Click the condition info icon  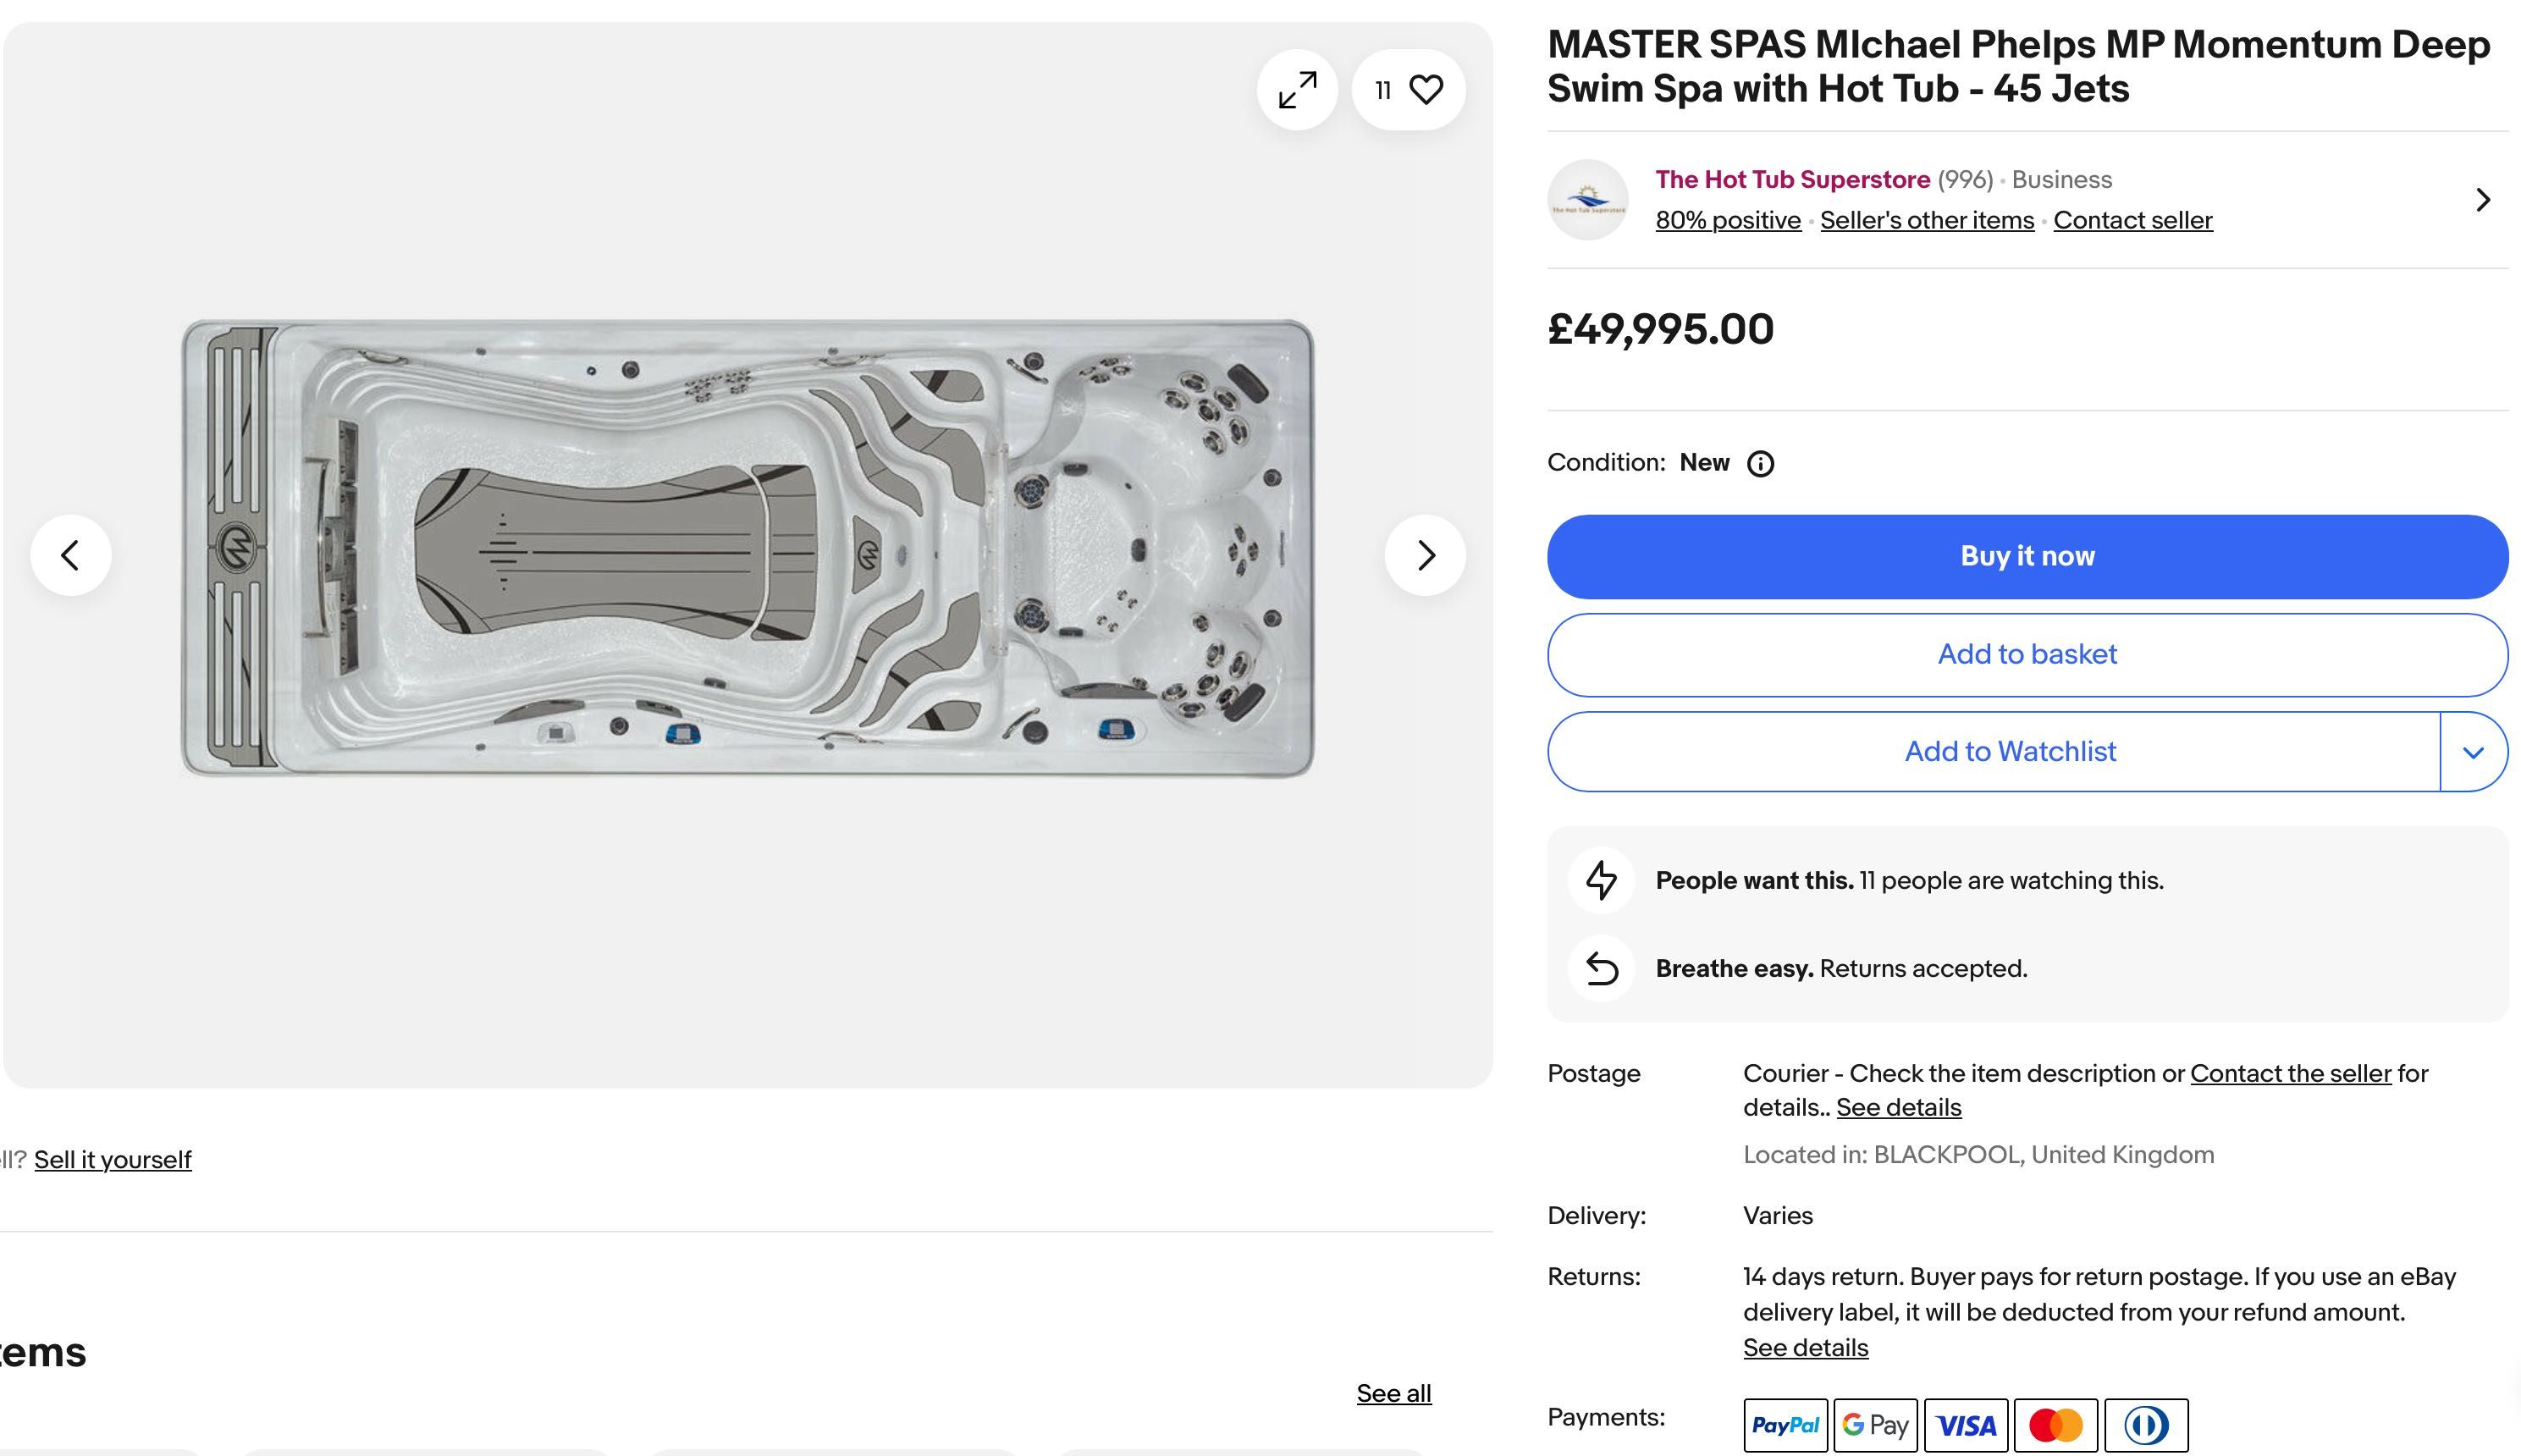(x=1760, y=464)
